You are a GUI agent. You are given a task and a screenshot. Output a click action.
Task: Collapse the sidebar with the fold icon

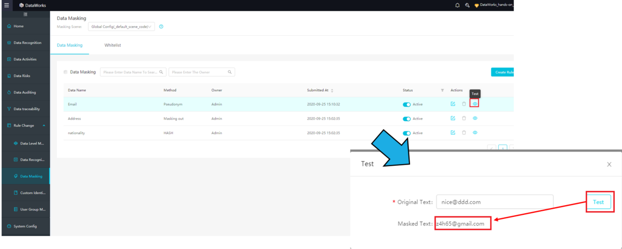coord(25,14)
